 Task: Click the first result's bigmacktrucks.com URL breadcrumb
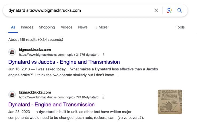pyautogui.click(x=59, y=55)
